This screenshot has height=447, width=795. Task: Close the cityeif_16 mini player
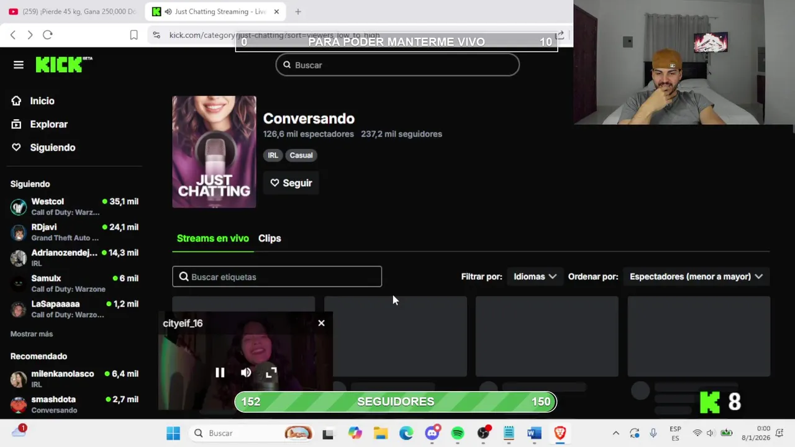[321, 323]
